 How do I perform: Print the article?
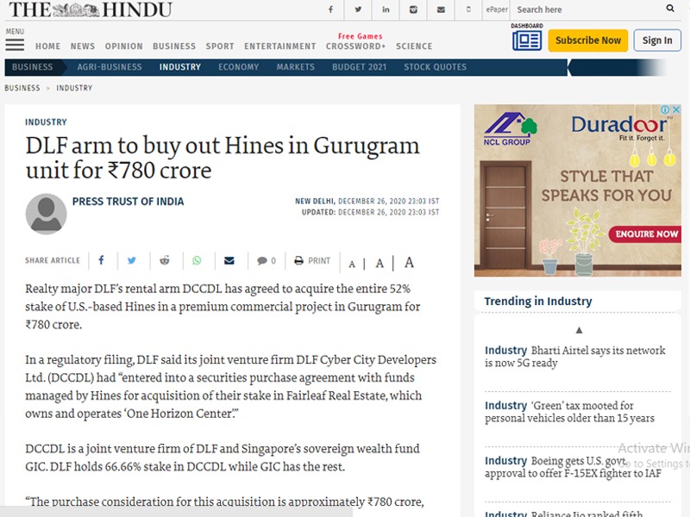click(x=312, y=261)
